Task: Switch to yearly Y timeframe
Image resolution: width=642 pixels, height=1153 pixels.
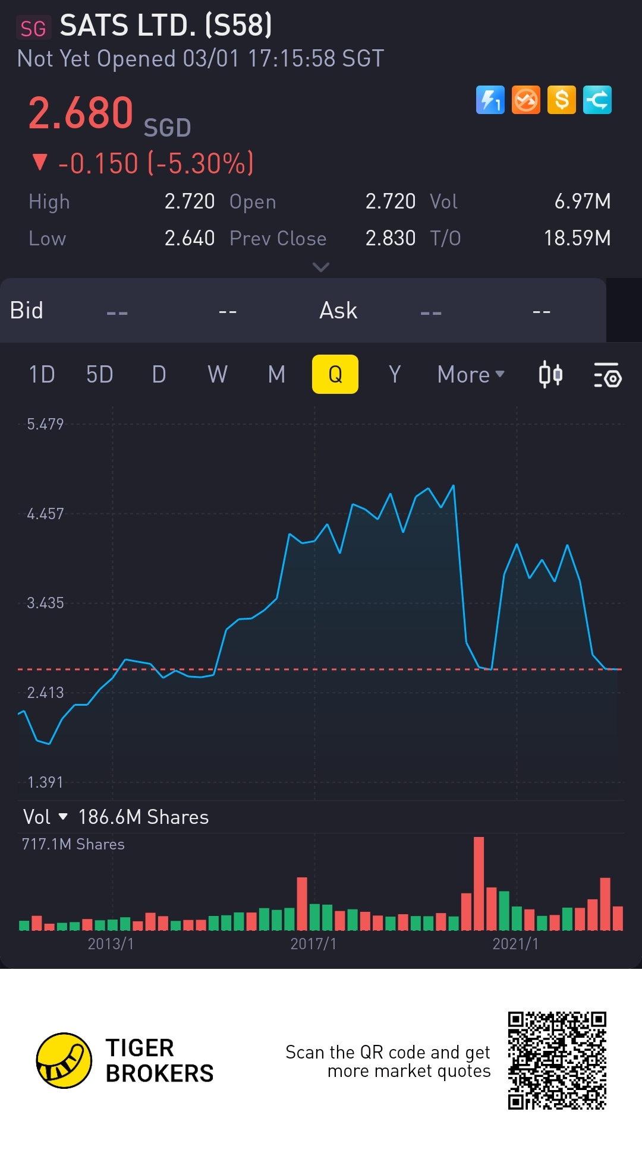Action: click(x=394, y=375)
